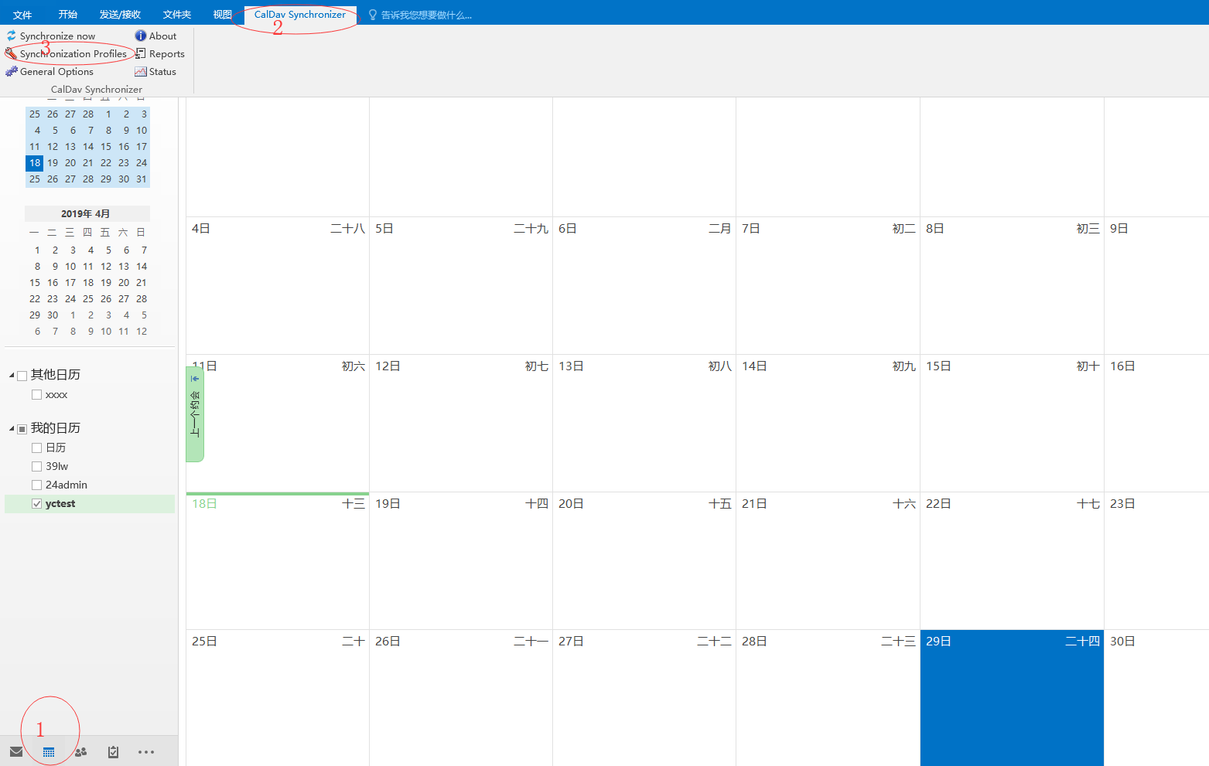
Task: Select the highlighted 29日 calendar cell
Action: coord(1012,698)
